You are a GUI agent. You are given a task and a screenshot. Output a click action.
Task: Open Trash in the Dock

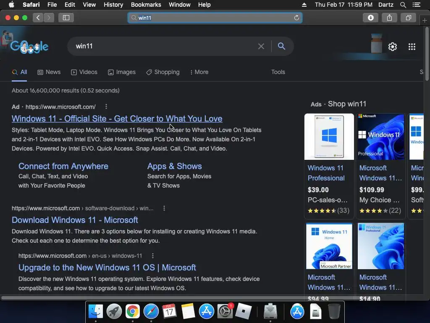pos(334,312)
